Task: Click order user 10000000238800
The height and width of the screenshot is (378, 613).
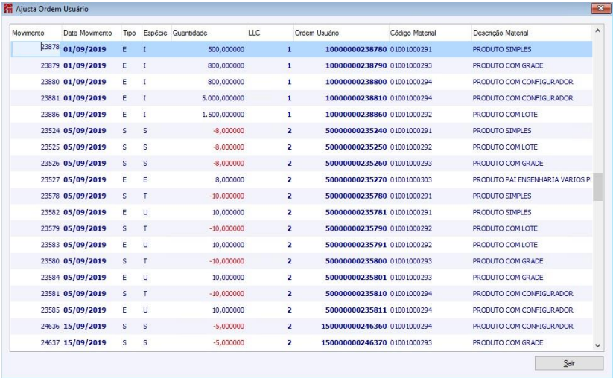Action: tap(356, 82)
